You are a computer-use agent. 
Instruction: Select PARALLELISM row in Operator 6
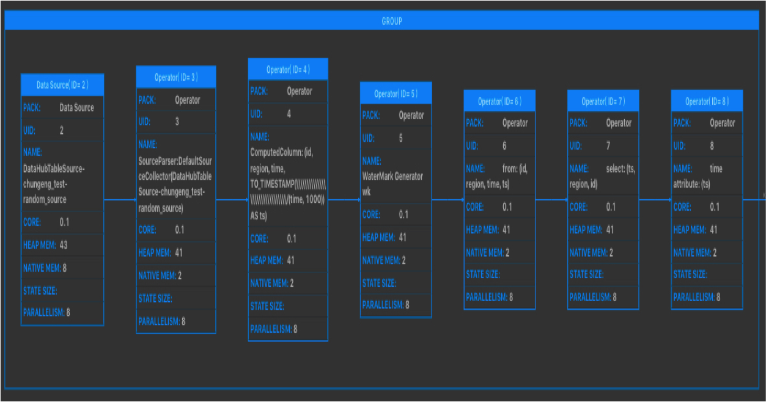499,298
